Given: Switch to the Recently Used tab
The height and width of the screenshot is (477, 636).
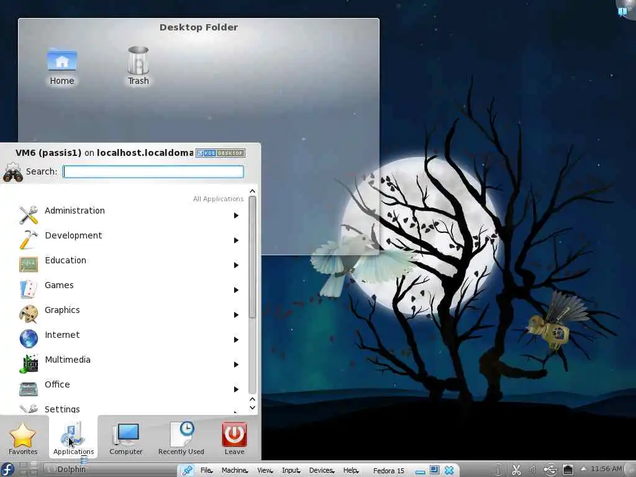Looking at the screenshot, I should [x=181, y=438].
